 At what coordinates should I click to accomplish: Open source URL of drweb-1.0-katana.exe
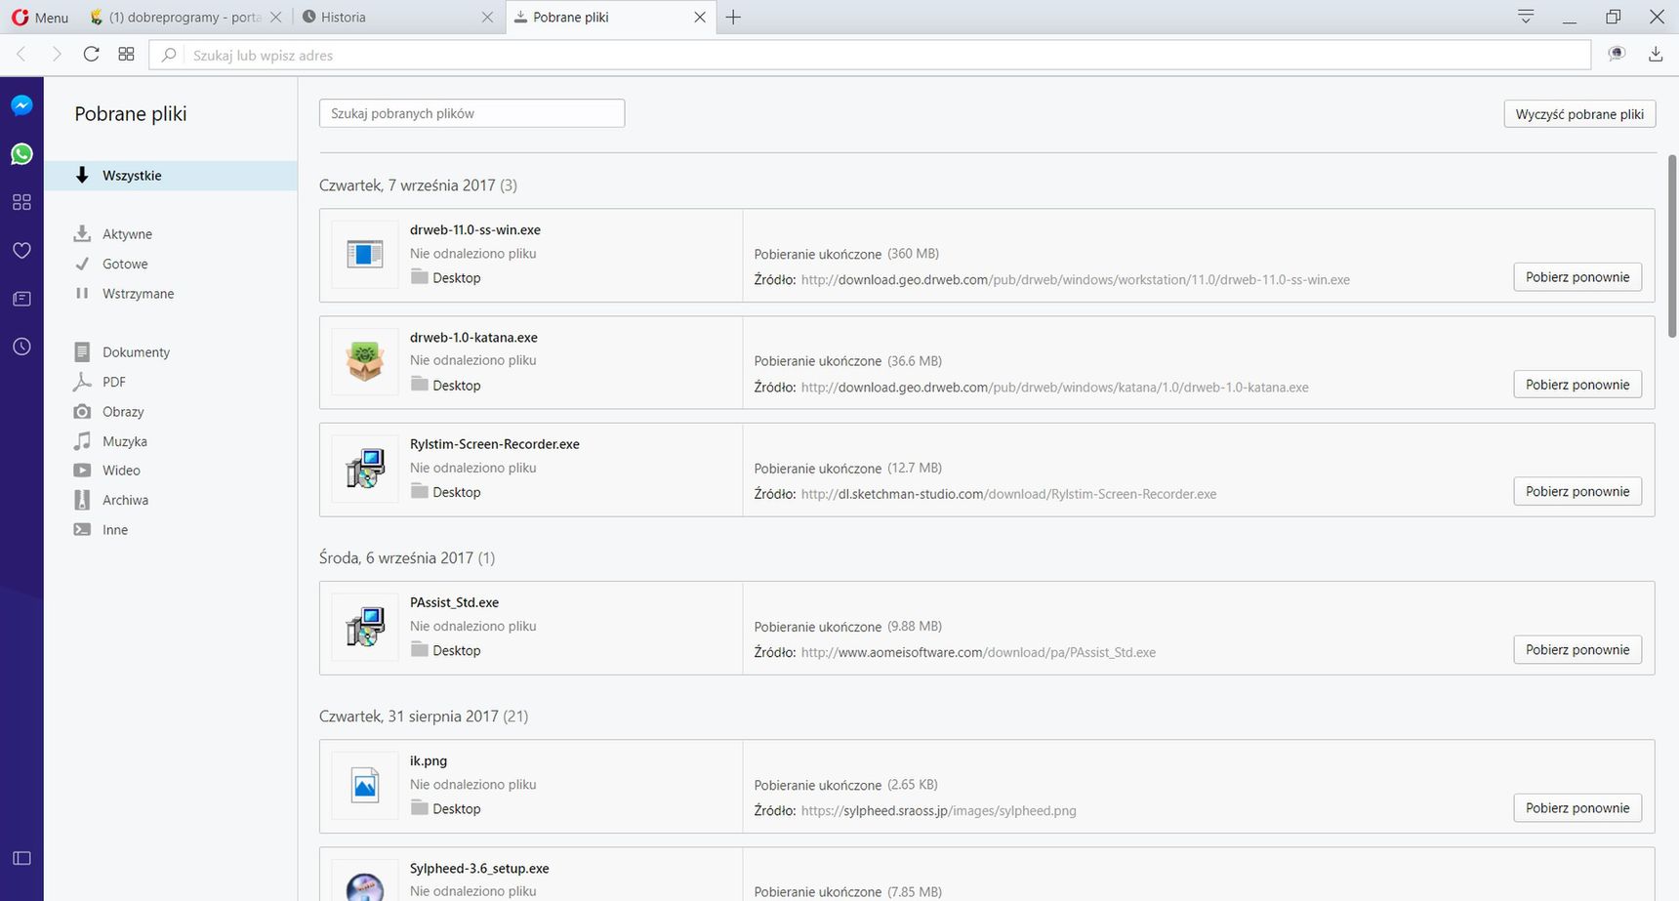(x=1055, y=388)
